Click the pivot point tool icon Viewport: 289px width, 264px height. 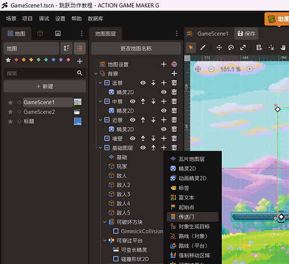click(271, 48)
